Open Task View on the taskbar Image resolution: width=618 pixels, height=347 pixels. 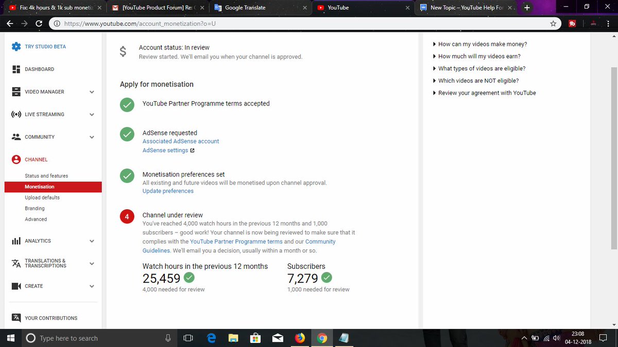[x=188, y=338]
